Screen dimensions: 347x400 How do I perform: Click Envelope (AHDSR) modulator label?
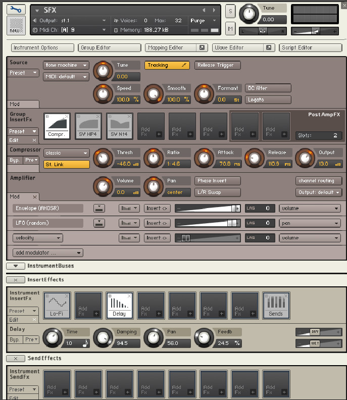(47, 209)
